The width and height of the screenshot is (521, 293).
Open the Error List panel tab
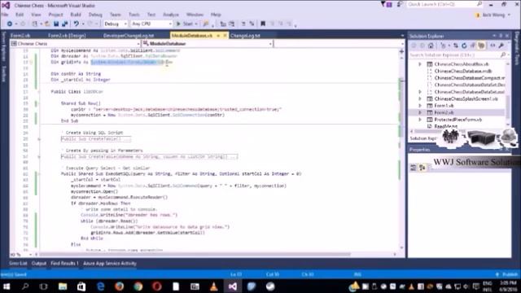click(x=18, y=264)
